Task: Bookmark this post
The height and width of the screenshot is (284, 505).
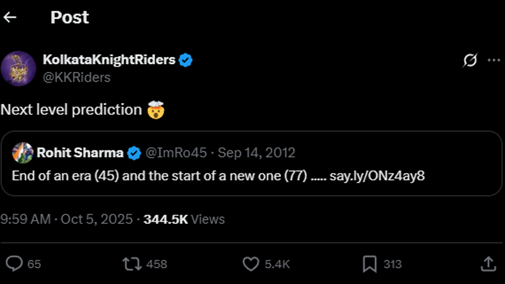Action: tap(369, 264)
